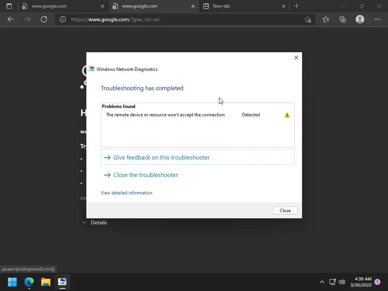Open the tab actions menu icon
This screenshot has width=388, height=291.
pos(9,6)
